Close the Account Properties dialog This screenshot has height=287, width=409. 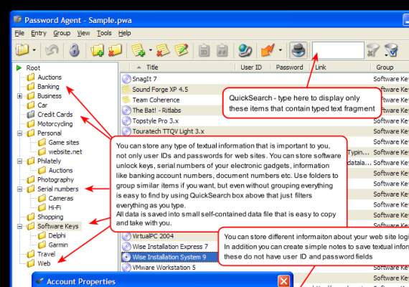283,281
